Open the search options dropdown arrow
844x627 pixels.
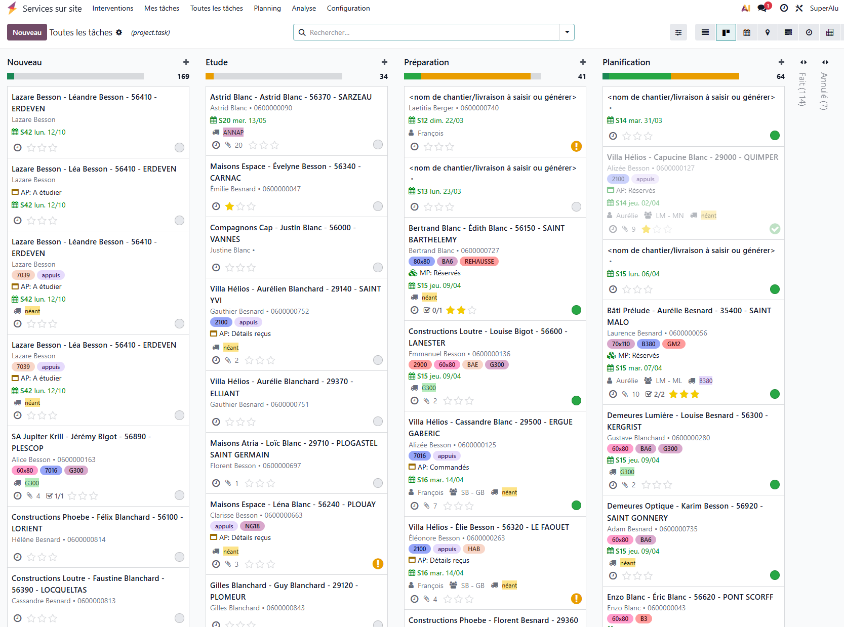567,32
